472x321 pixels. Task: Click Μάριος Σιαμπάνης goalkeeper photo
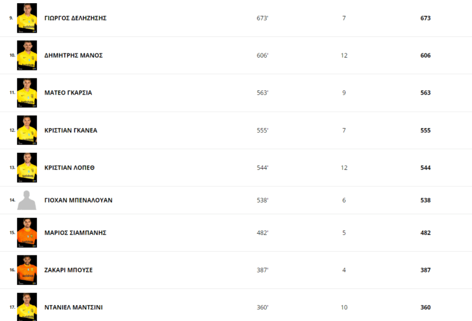tap(27, 233)
